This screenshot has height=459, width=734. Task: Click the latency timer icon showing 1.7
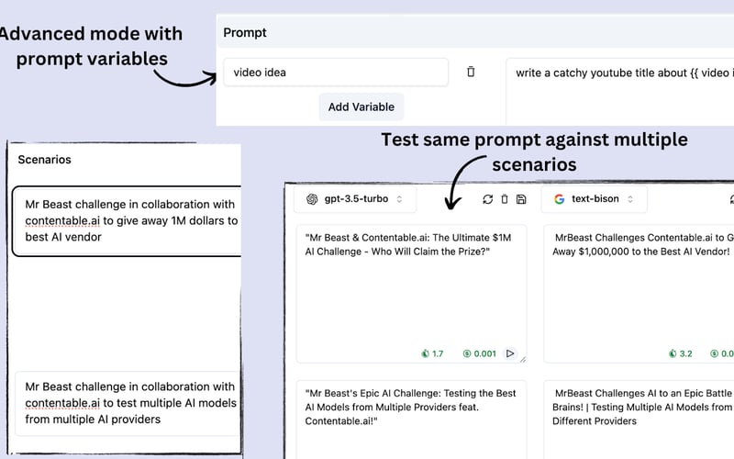pos(425,353)
